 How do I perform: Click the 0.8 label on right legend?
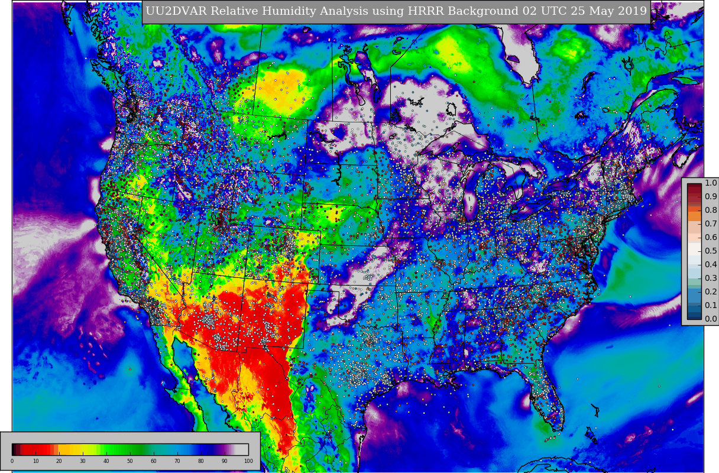point(711,210)
